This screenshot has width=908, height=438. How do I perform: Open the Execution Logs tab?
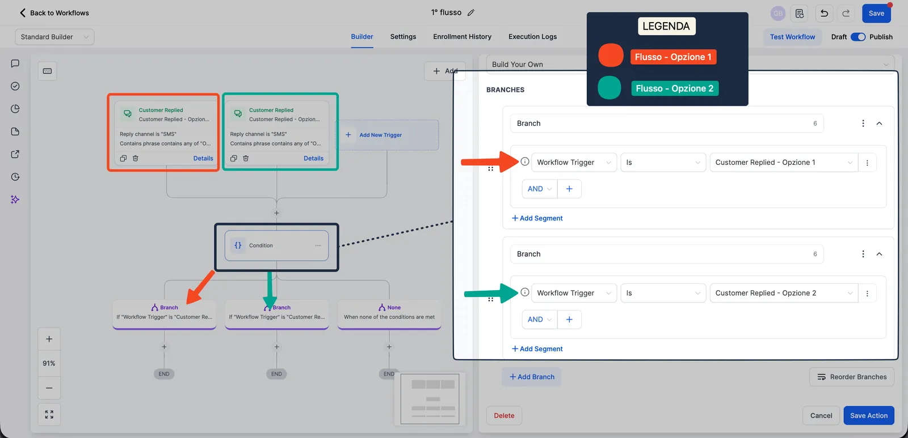pos(532,37)
